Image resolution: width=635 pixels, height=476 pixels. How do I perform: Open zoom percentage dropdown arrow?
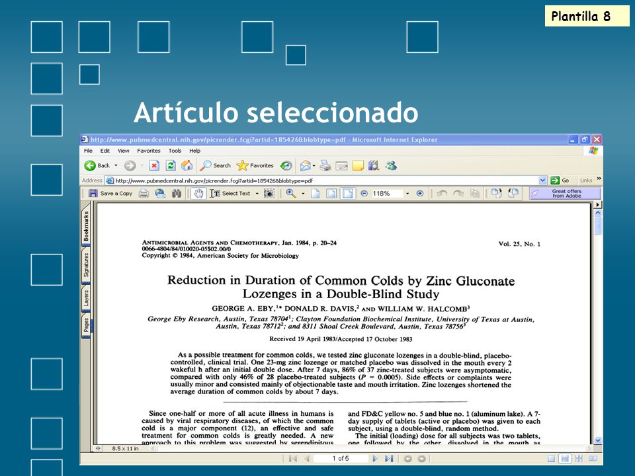click(x=407, y=194)
